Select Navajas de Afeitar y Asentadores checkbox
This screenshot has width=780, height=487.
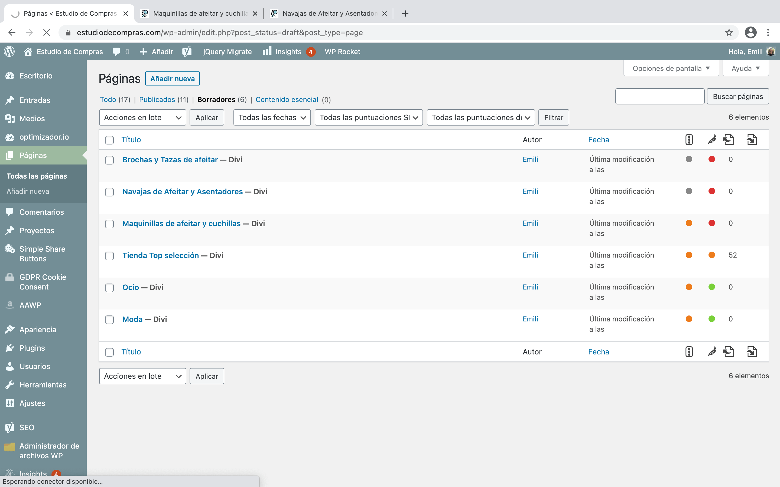click(110, 192)
